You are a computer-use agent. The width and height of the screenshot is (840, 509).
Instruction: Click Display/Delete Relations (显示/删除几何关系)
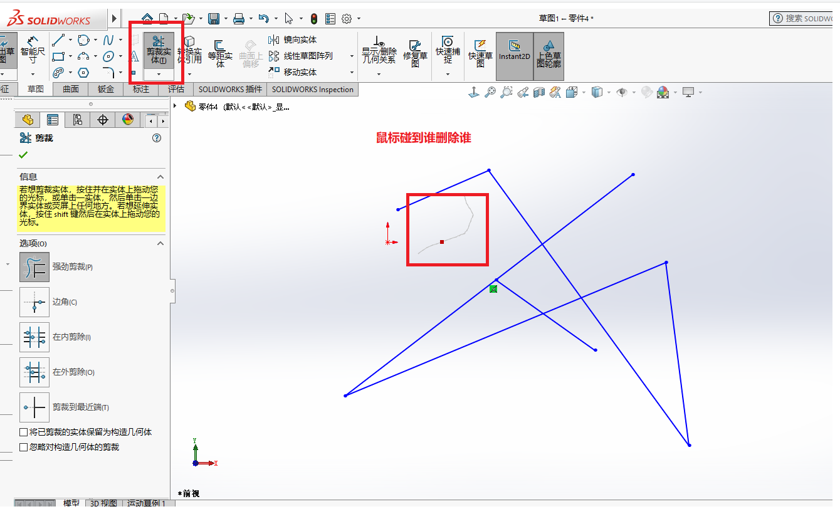379,50
